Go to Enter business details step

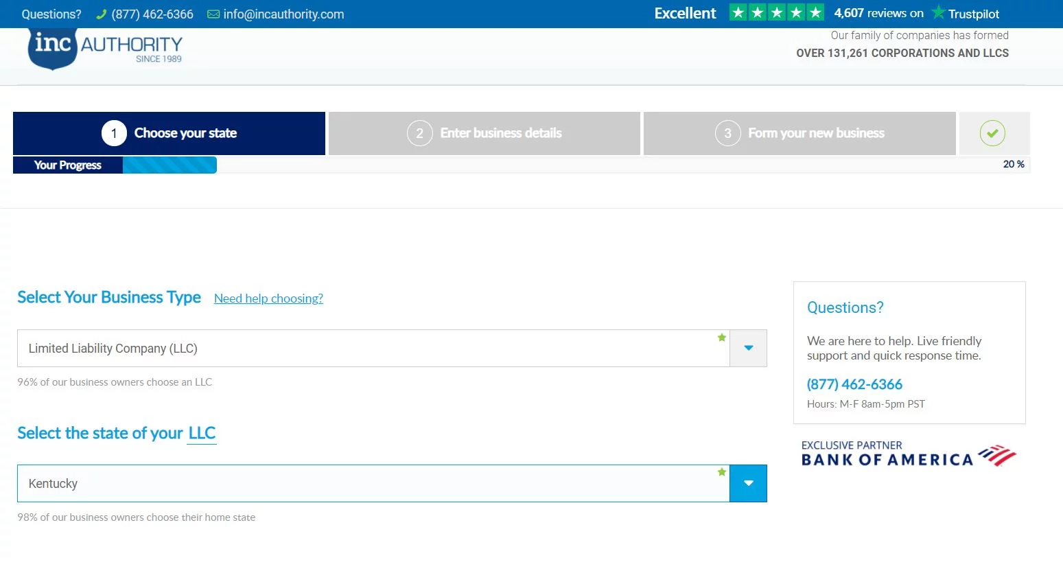pos(484,133)
